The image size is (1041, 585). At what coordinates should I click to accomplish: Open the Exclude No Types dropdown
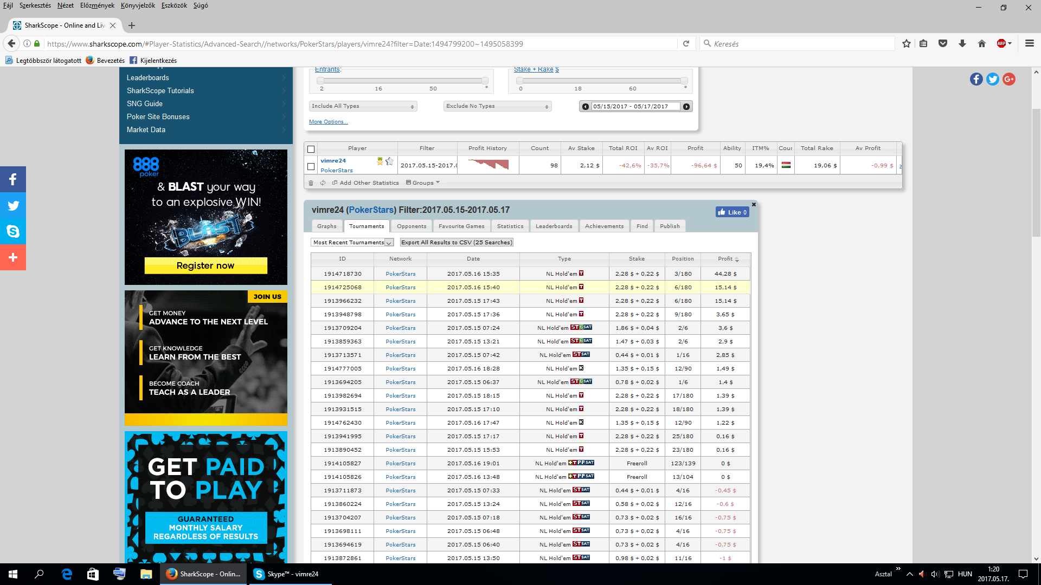pos(498,106)
